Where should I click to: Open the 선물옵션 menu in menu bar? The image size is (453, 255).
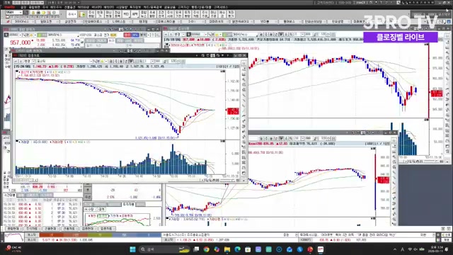[x=69, y=7]
